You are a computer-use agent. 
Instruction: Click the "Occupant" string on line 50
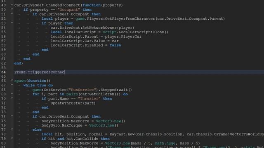[69, 10]
